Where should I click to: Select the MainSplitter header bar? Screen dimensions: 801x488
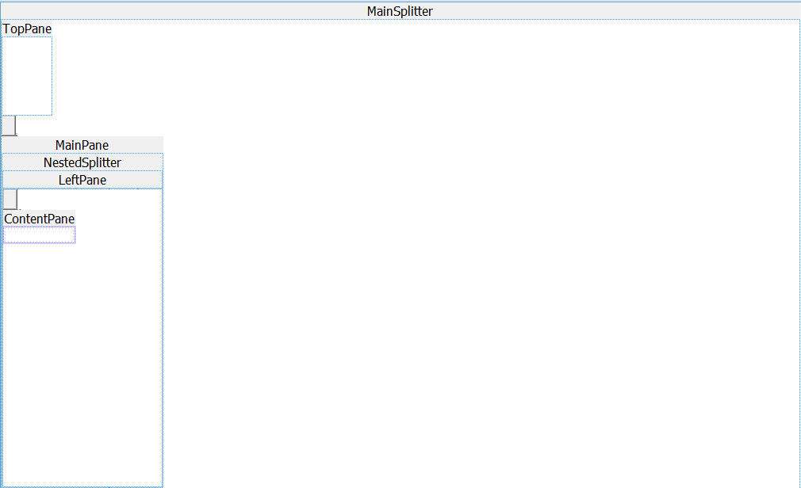click(x=400, y=11)
